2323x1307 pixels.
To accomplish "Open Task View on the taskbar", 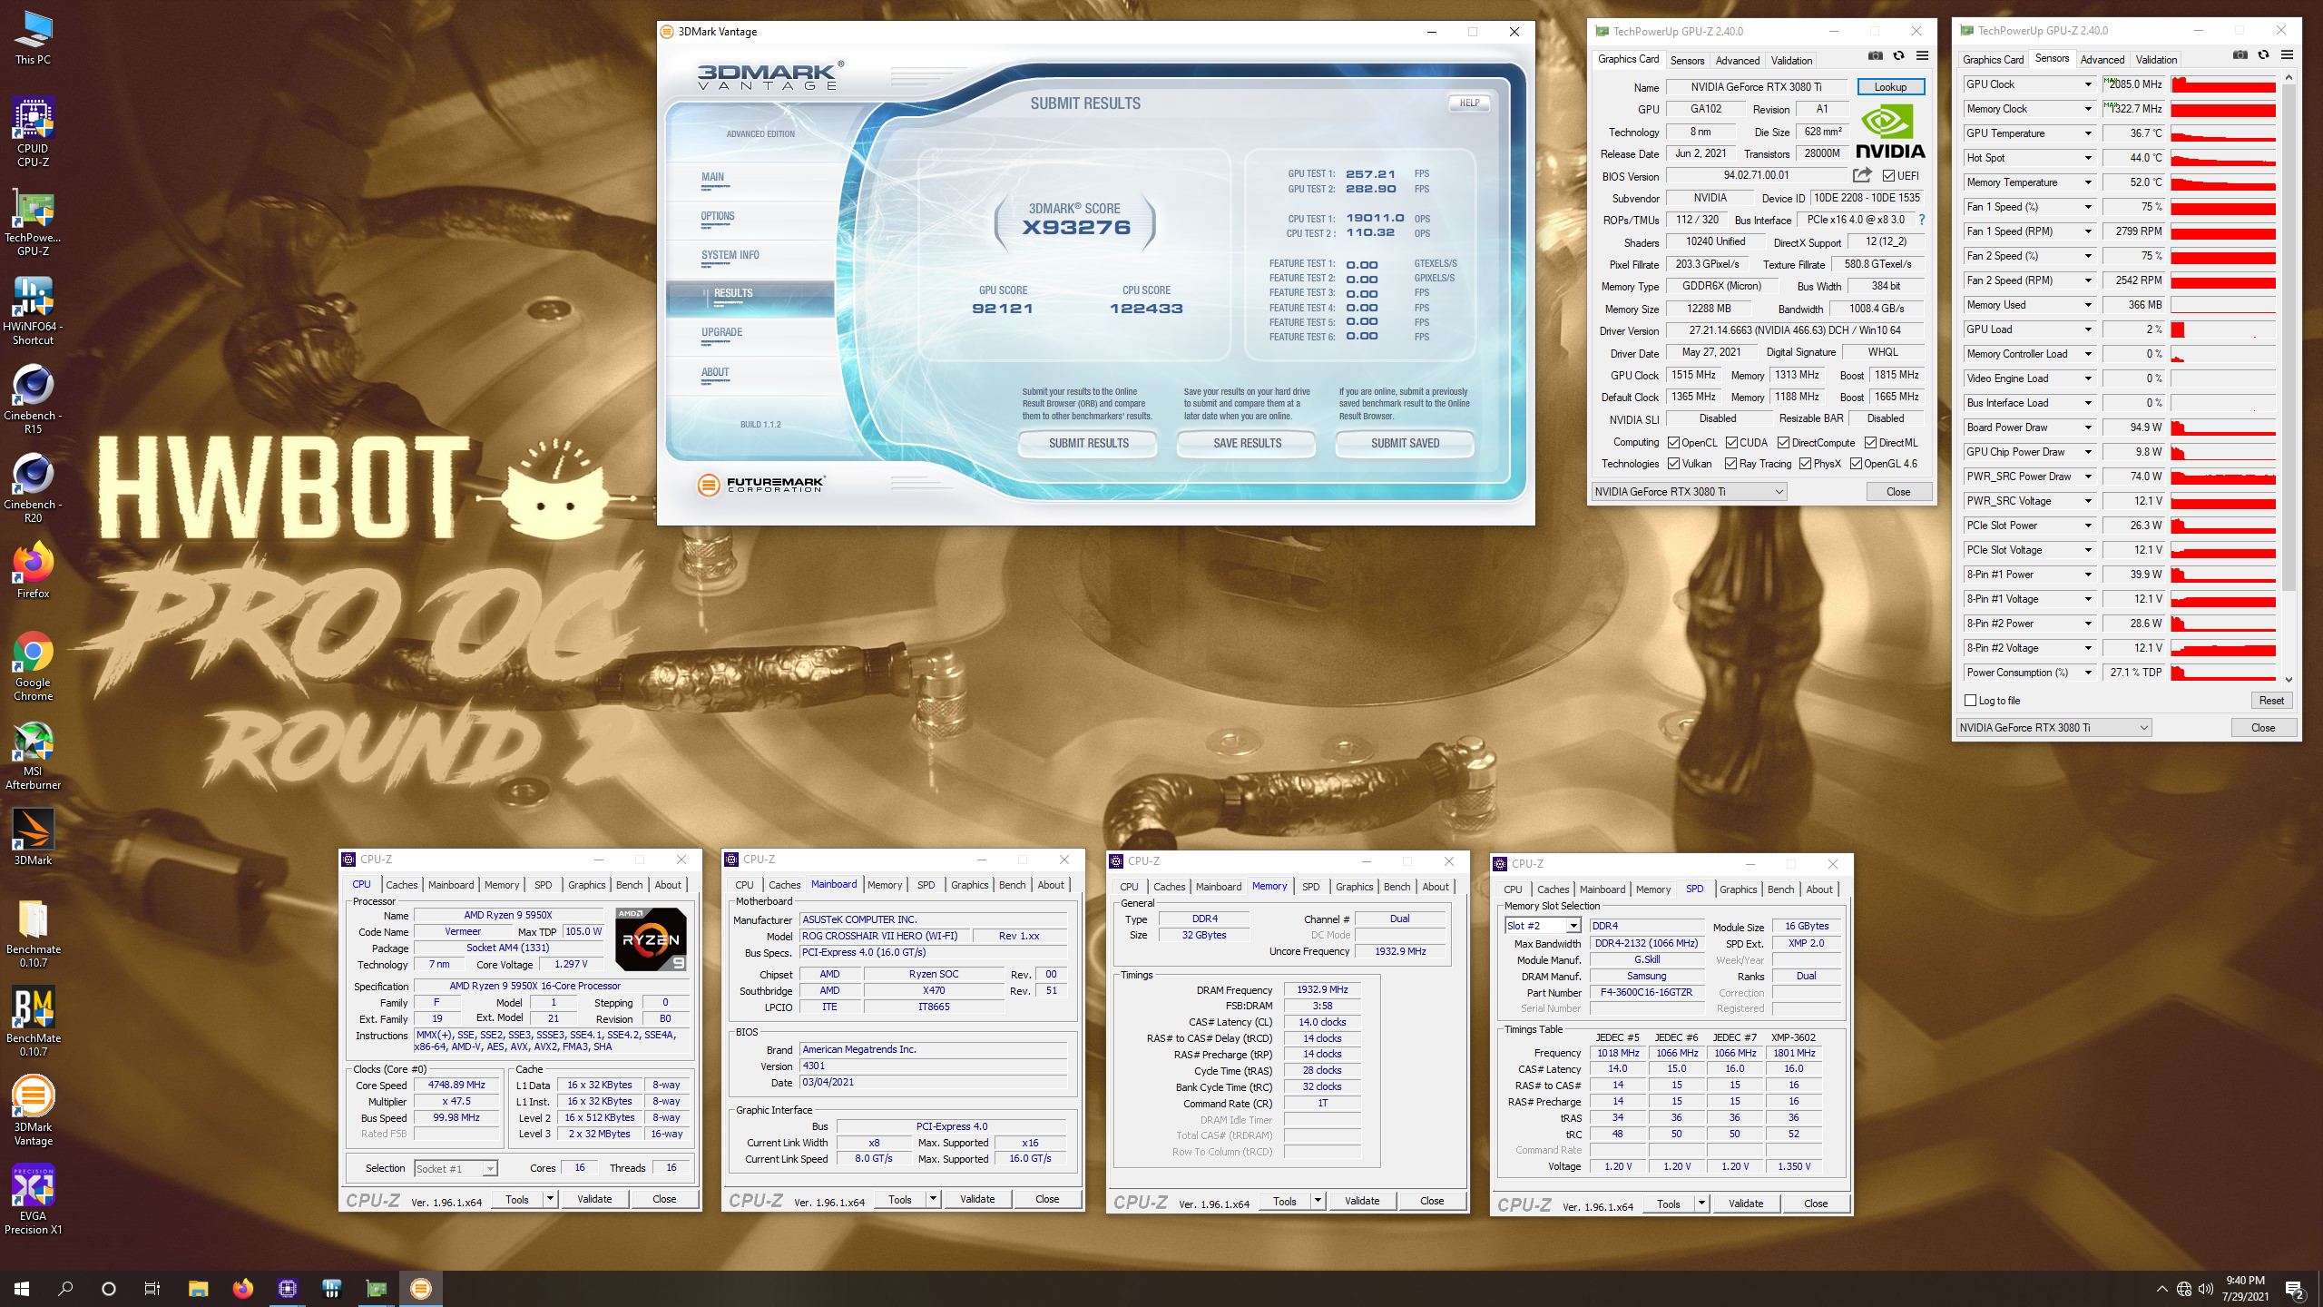I will pos(152,1288).
